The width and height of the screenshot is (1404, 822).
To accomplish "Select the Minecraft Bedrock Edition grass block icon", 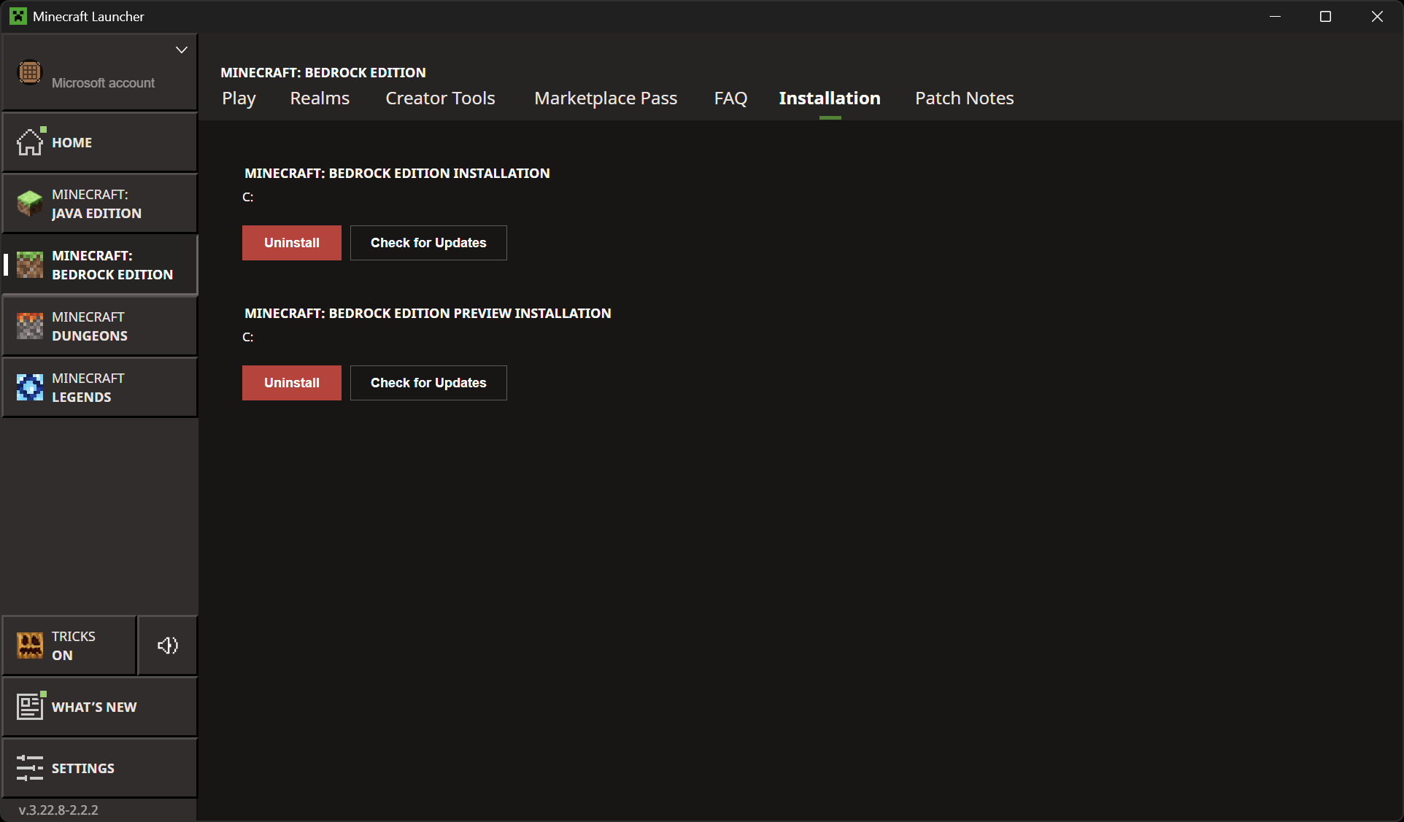I will 29,265.
